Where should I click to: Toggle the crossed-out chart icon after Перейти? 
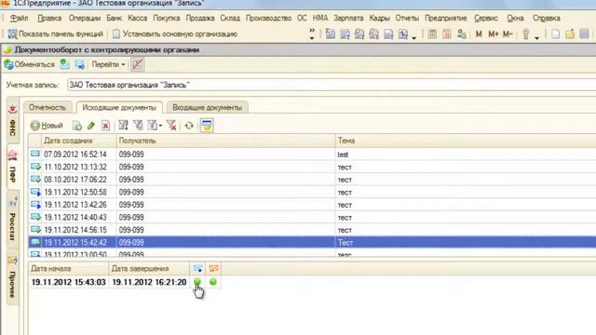coord(137,64)
